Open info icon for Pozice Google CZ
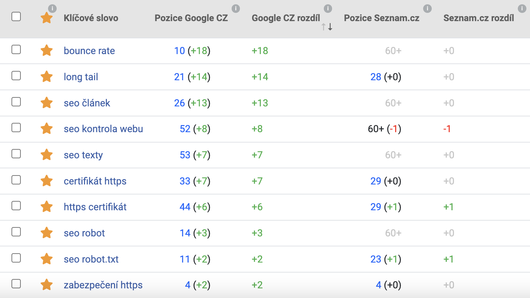The width and height of the screenshot is (530, 298). [x=236, y=8]
